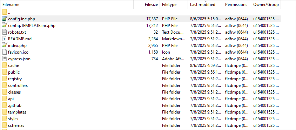Select the controllers folder name

coord(18,85)
